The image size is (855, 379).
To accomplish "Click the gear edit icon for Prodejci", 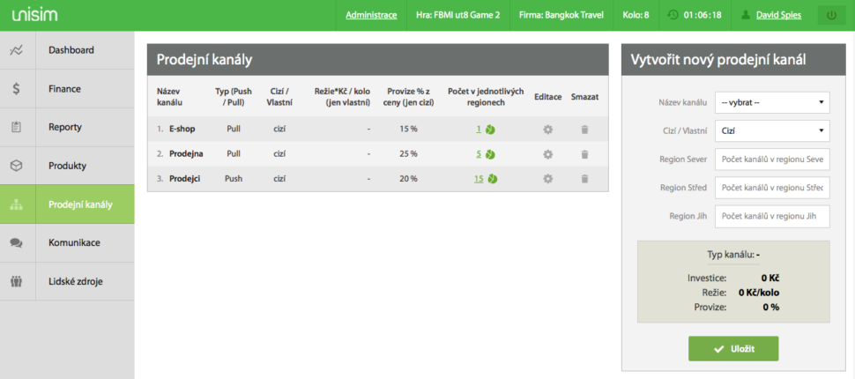I will coord(547,179).
